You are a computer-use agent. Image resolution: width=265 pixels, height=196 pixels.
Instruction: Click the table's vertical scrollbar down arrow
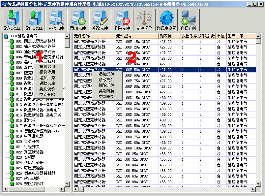(258, 184)
